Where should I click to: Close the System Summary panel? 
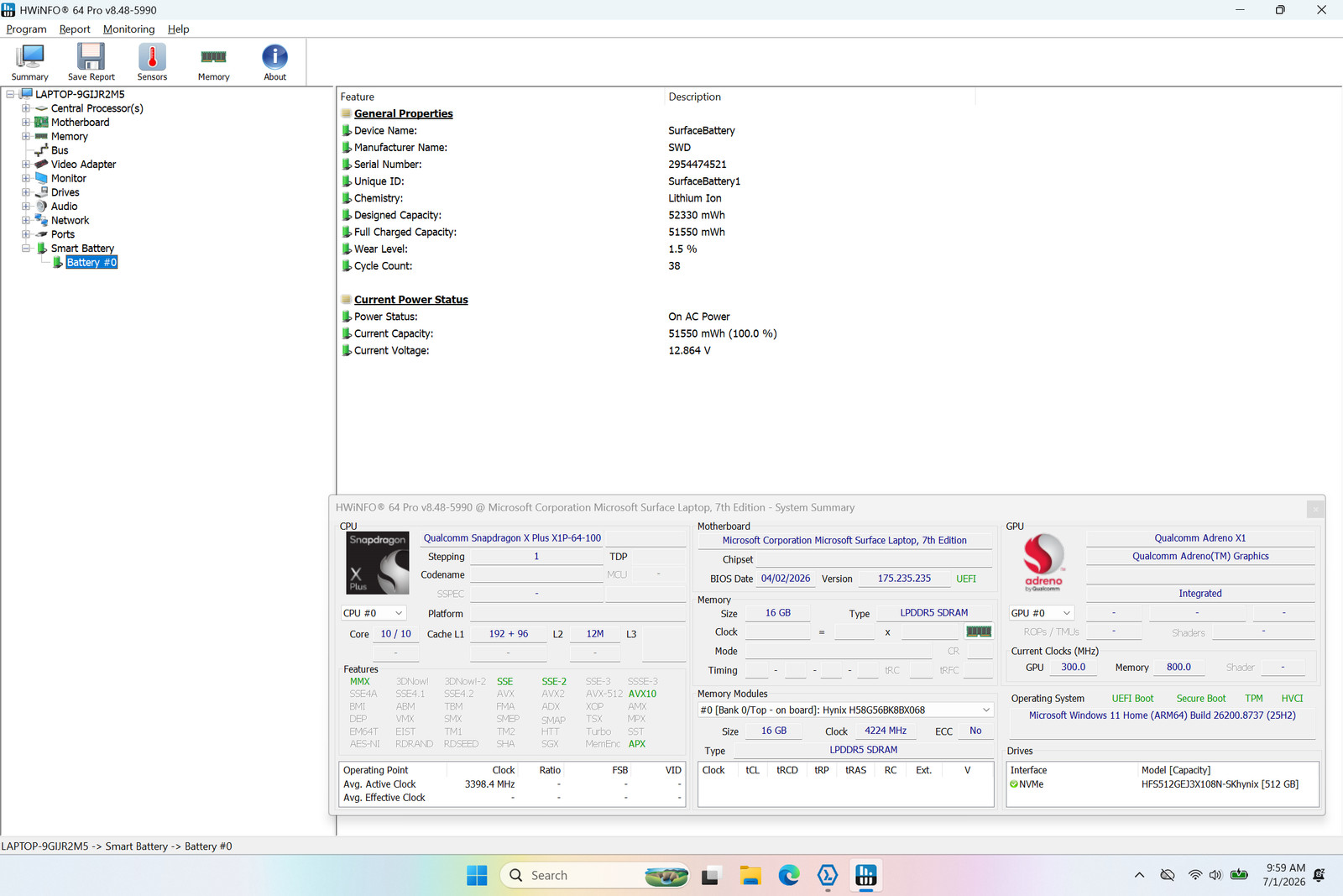tap(1315, 509)
